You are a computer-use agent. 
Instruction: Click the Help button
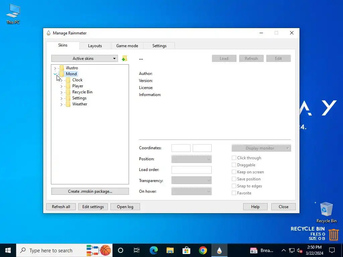pos(255,207)
